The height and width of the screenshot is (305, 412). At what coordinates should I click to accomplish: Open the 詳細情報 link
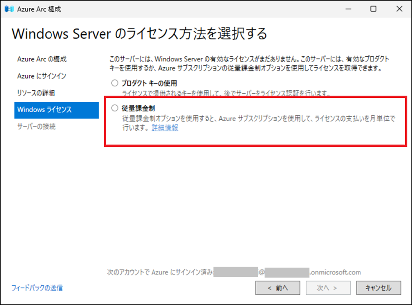(x=165, y=128)
